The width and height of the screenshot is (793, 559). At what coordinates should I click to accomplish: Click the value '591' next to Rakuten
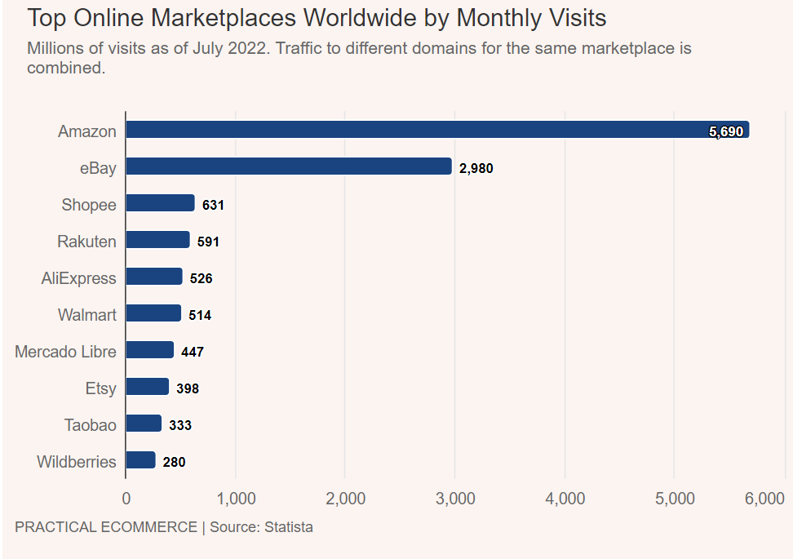click(208, 242)
